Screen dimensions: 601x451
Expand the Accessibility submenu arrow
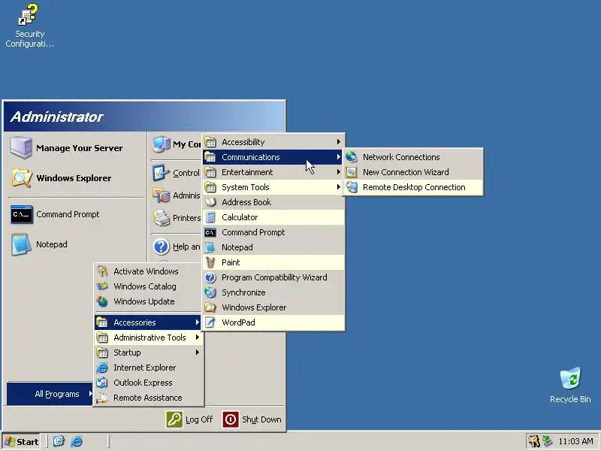click(339, 142)
